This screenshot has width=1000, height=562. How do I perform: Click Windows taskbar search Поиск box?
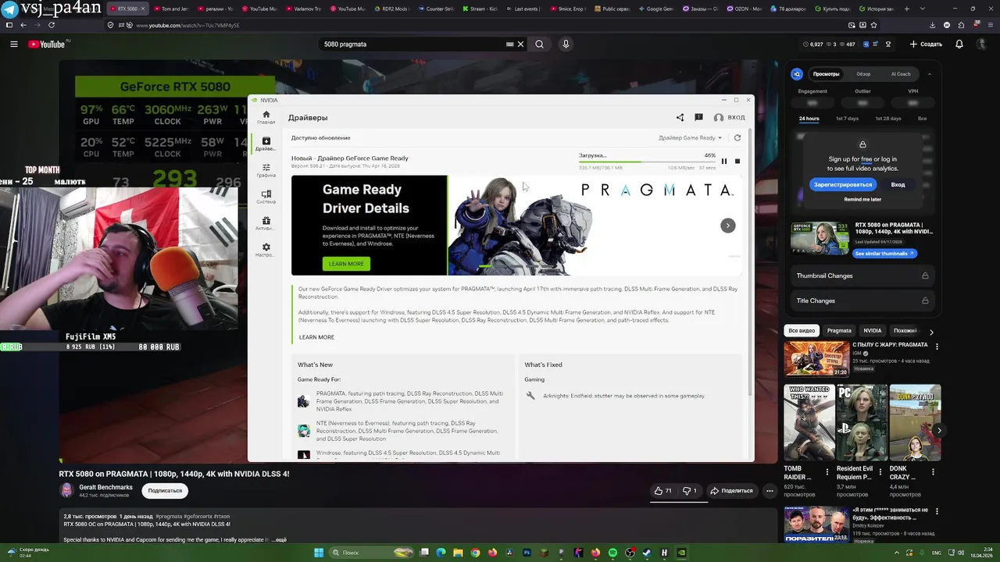point(373,553)
